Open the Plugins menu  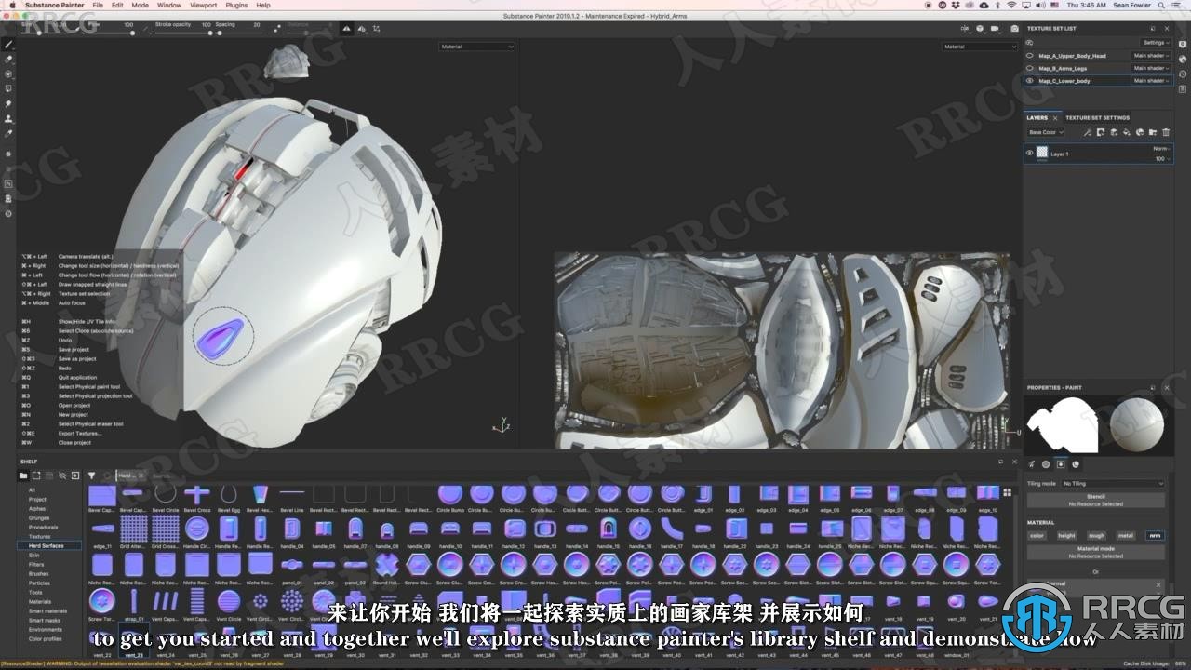click(x=236, y=5)
